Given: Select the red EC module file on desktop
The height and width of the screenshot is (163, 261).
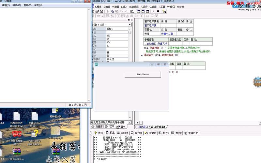Looking at the screenshot, I should pos(16,134).
